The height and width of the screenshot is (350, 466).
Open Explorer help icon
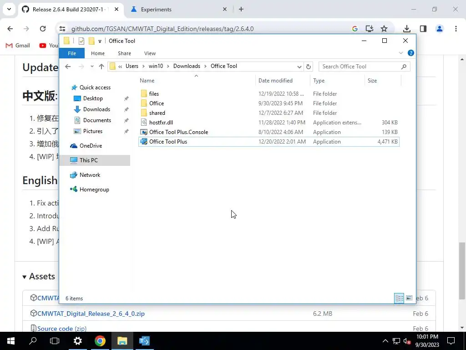[x=411, y=53]
